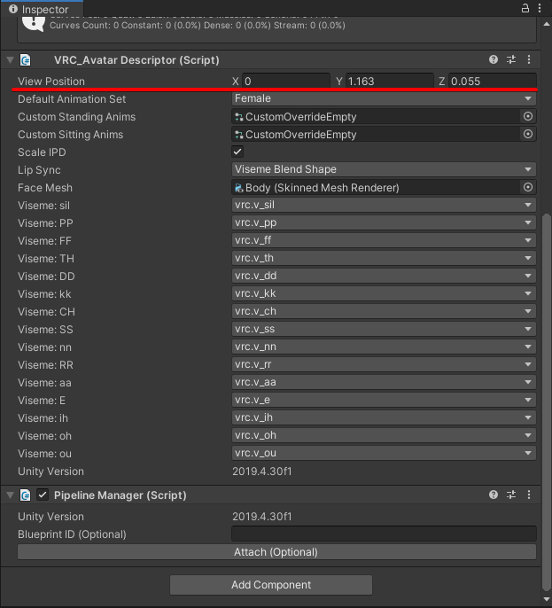Image resolution: width=552 pixels, height=608 pixels.
Task: Click the Inspector info icon
Action: coord(13,9)
